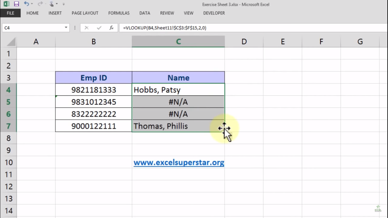This screenshot has height=218, width=388.
Task: Select column D header
Action: click(x=244, y=42)
